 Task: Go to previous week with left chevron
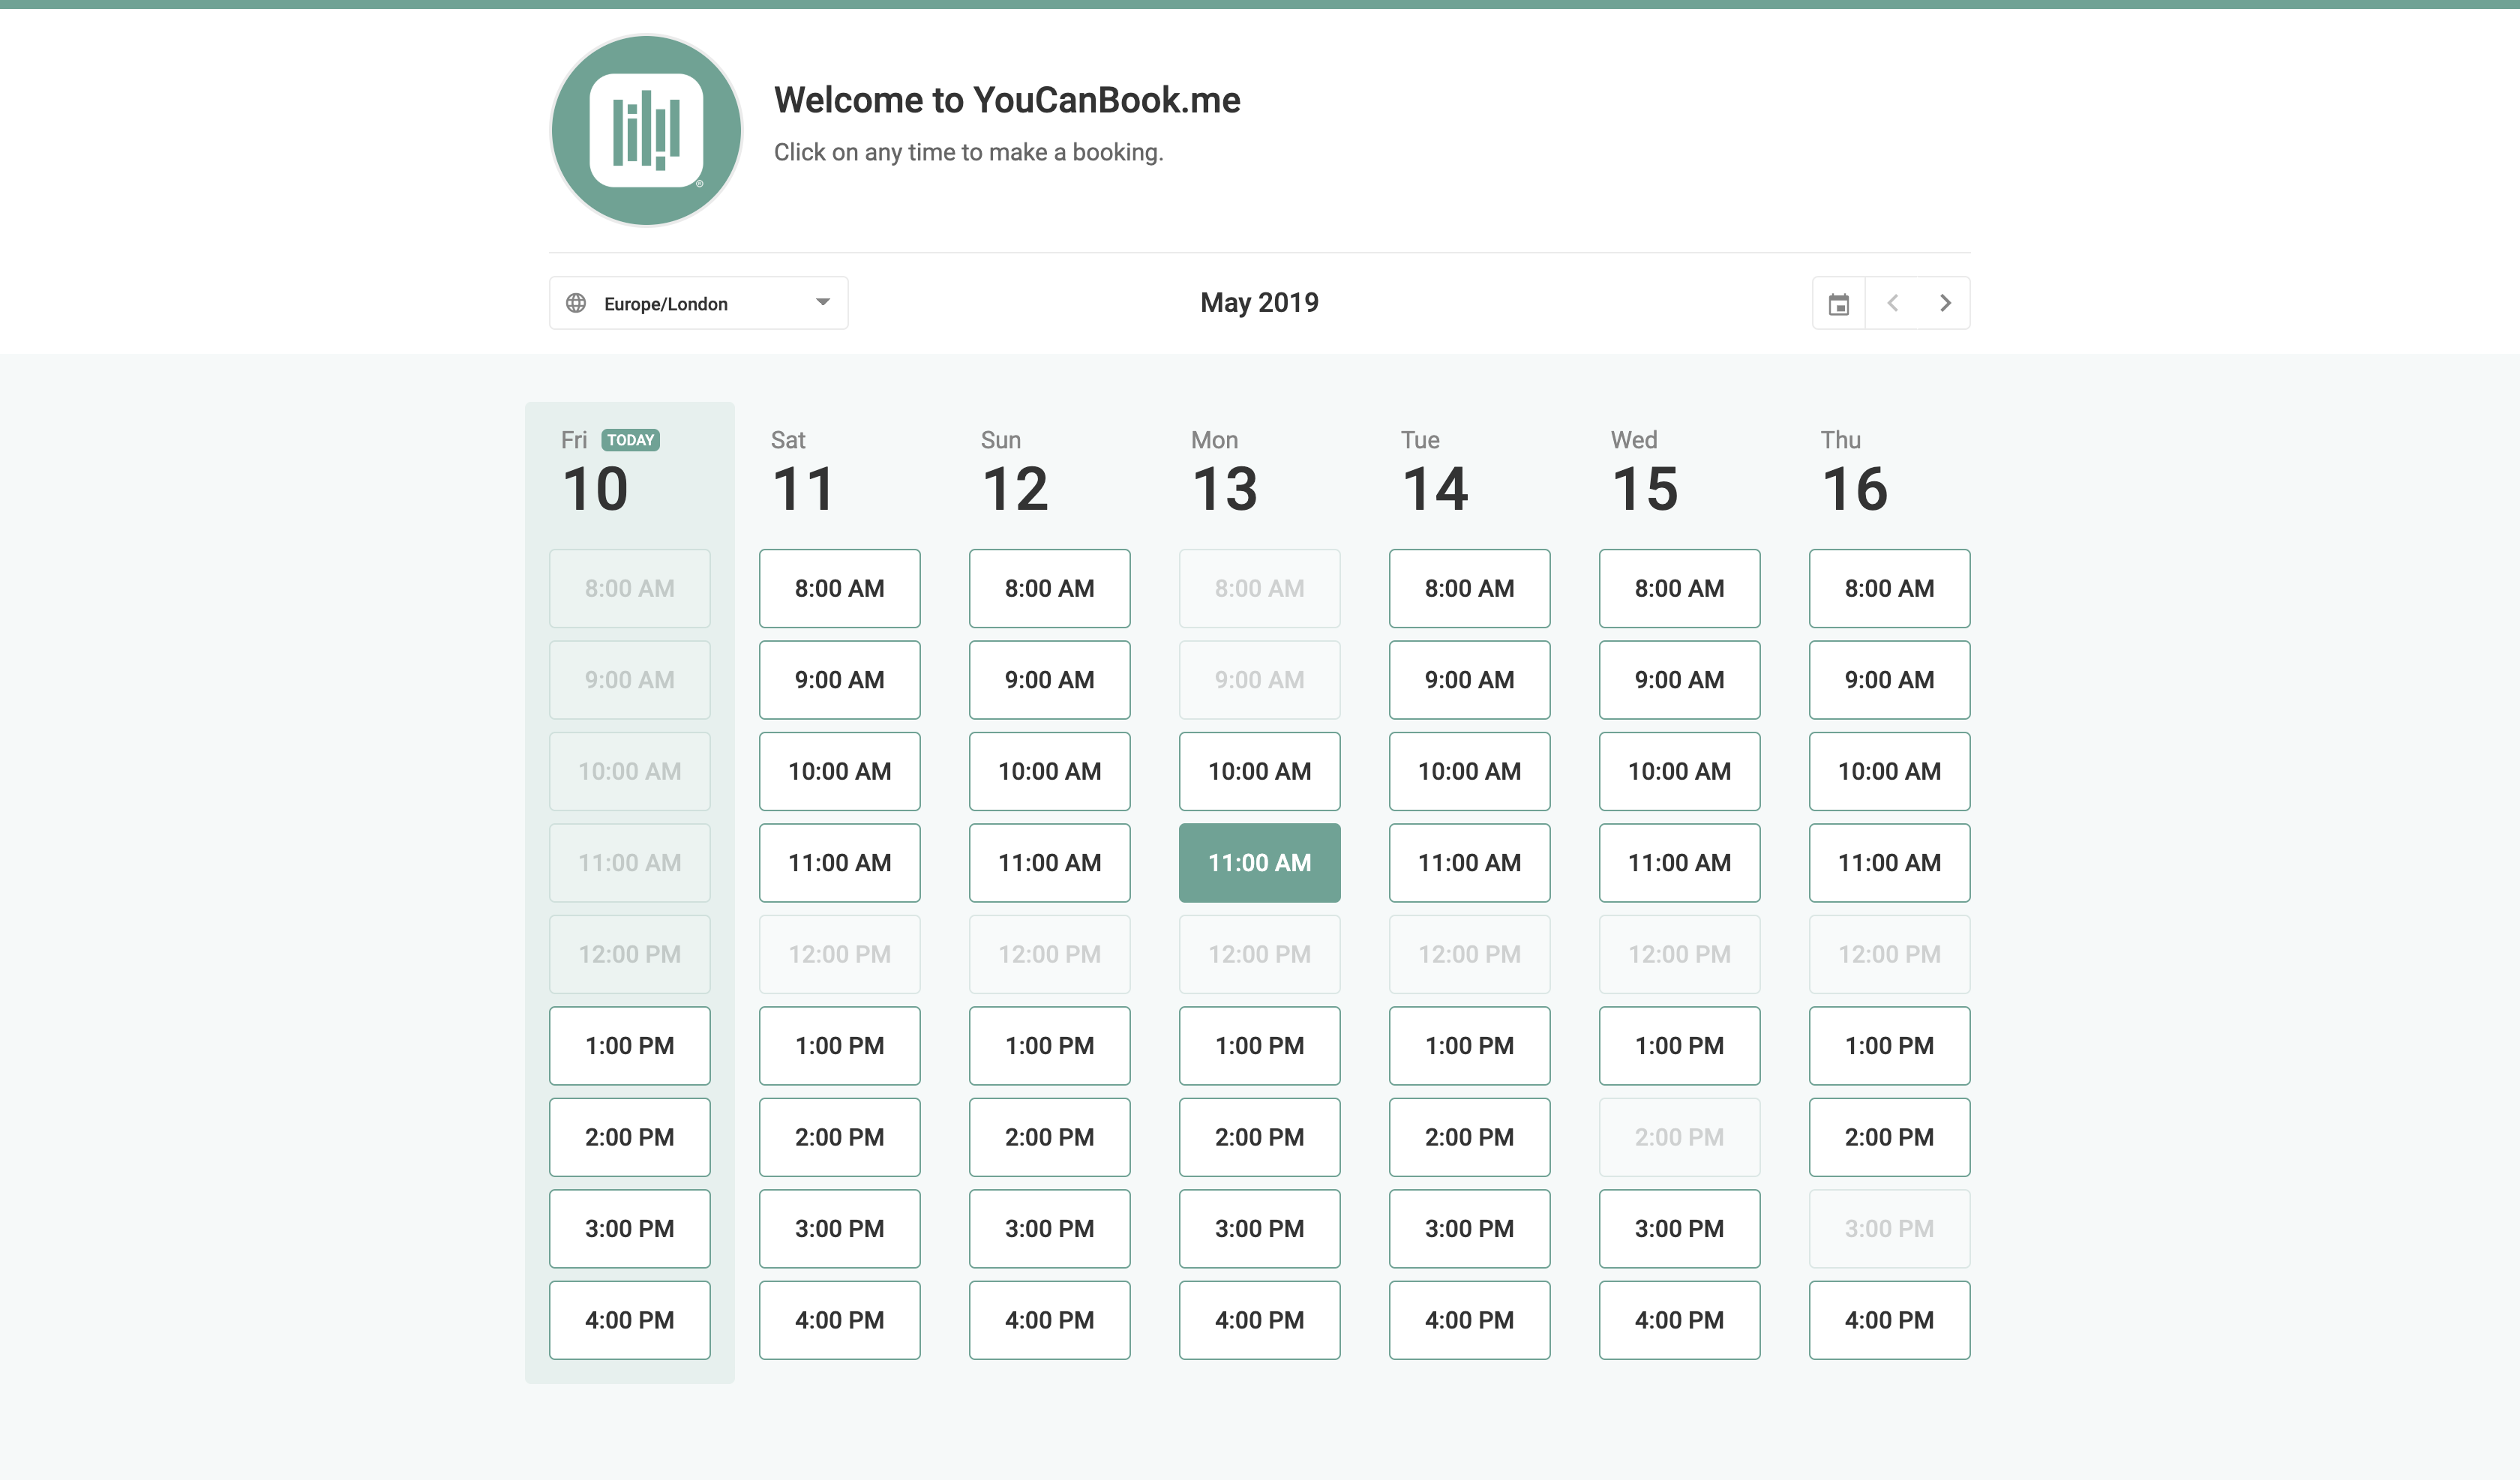[1892, 303]
